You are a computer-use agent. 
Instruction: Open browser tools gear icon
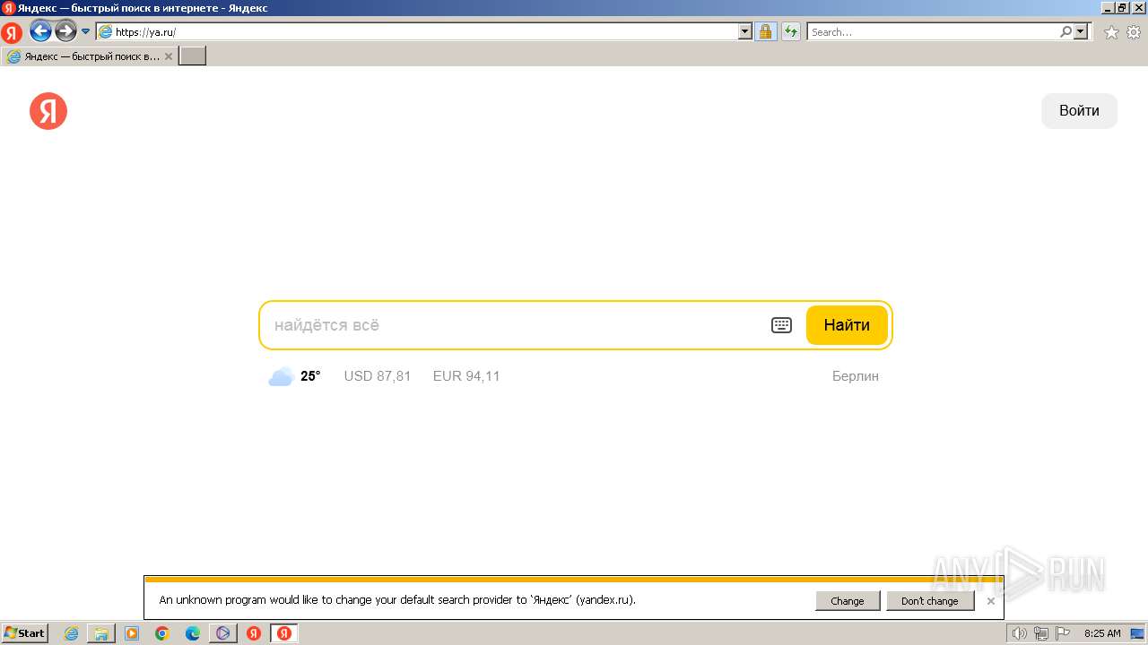click(x=1134, y=32)
